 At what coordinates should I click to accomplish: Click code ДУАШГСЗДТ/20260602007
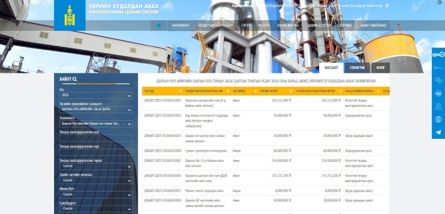(163, 191)
